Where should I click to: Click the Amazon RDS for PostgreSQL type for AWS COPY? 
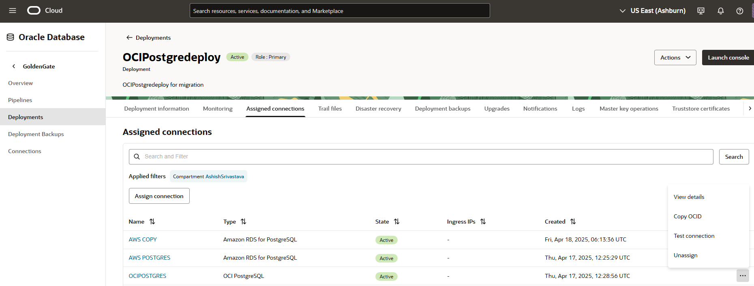tap(260, 239)
